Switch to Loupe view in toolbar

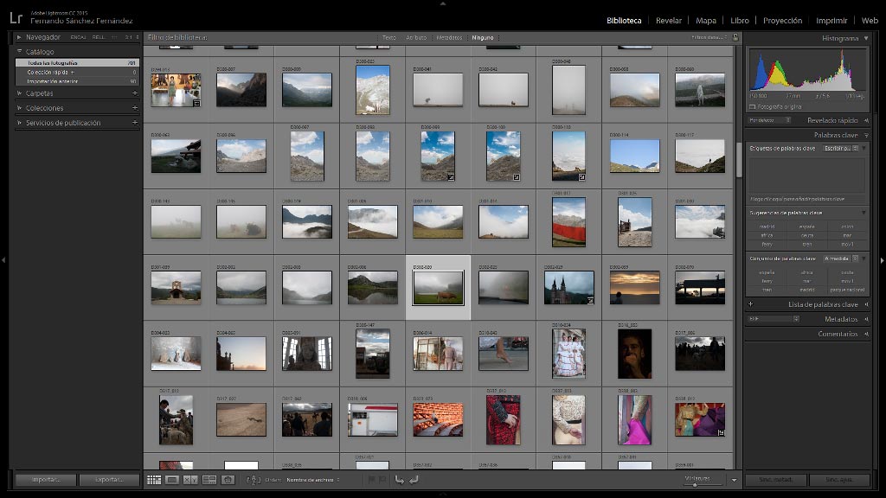coord(172,480)
